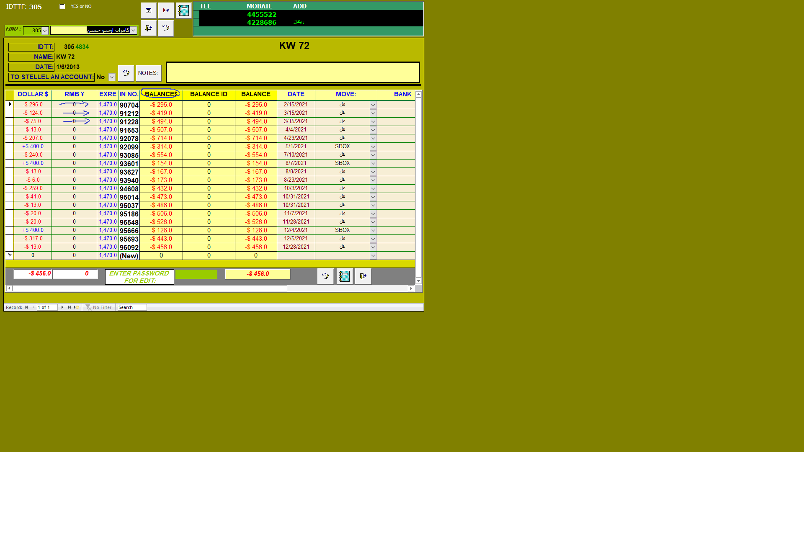804x533 pixels.
Task: Click the record Search box
Action: (132, 307)
